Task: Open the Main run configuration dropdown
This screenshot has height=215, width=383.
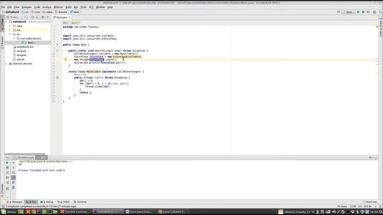Action: [349, 12]
